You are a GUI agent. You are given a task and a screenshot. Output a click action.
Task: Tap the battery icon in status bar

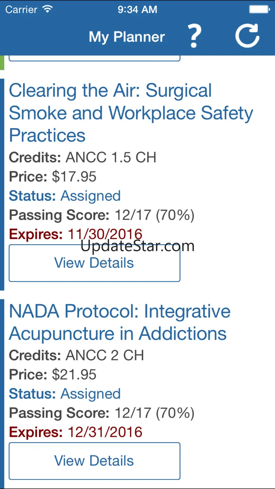[x=259, y=9]
